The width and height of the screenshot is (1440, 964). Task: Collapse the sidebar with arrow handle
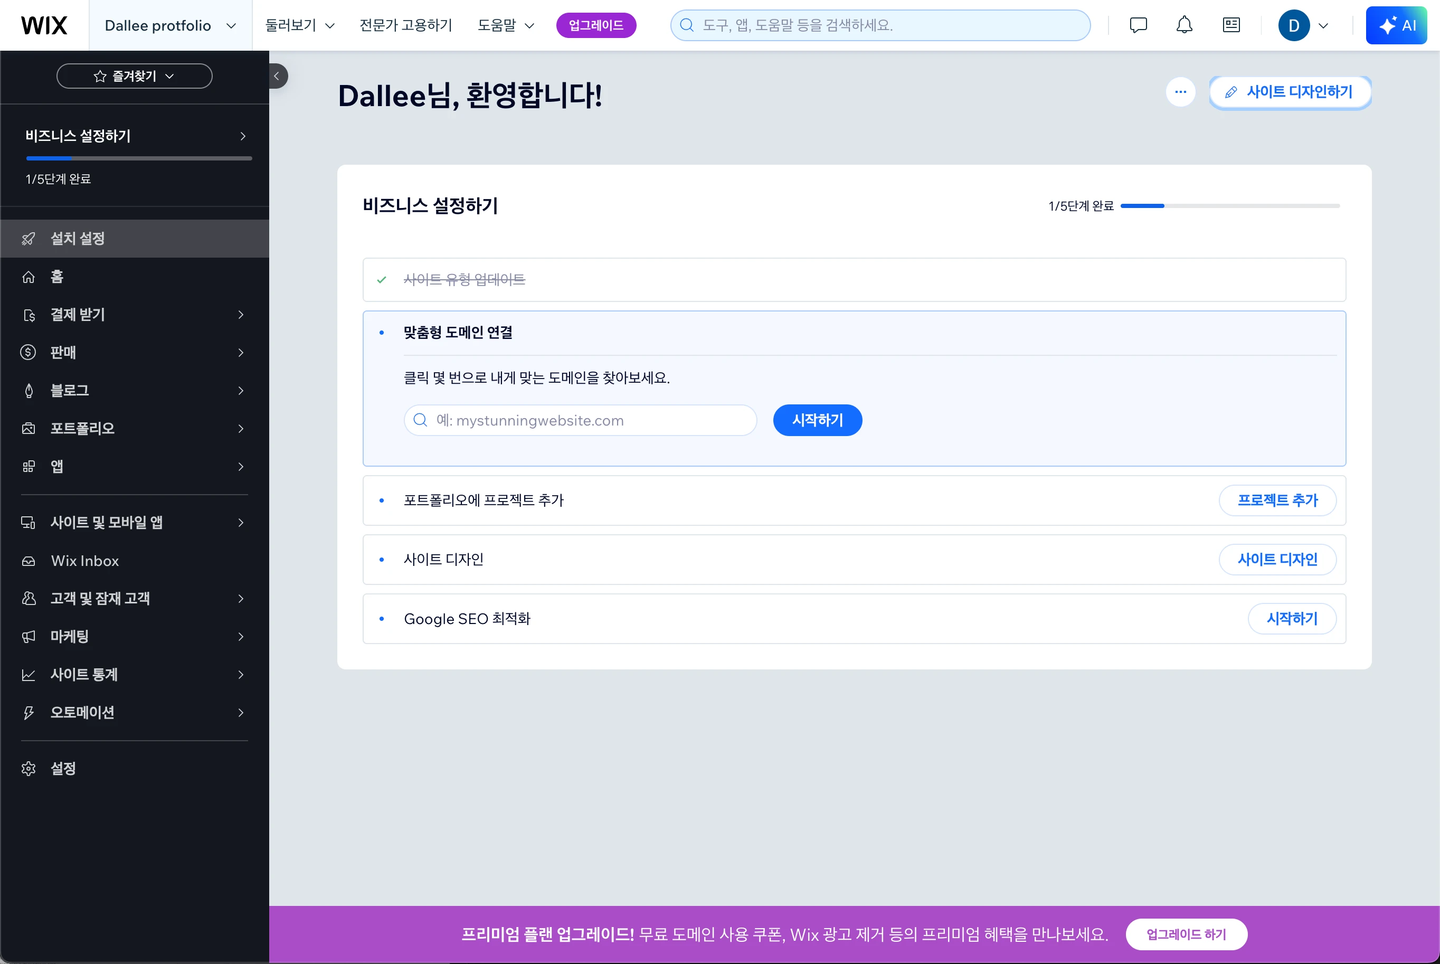pos(277,76)
